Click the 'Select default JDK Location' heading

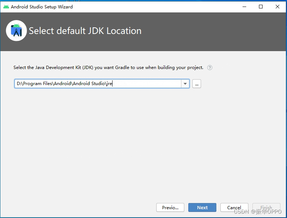pyautogui.click(x=85, y=31)
